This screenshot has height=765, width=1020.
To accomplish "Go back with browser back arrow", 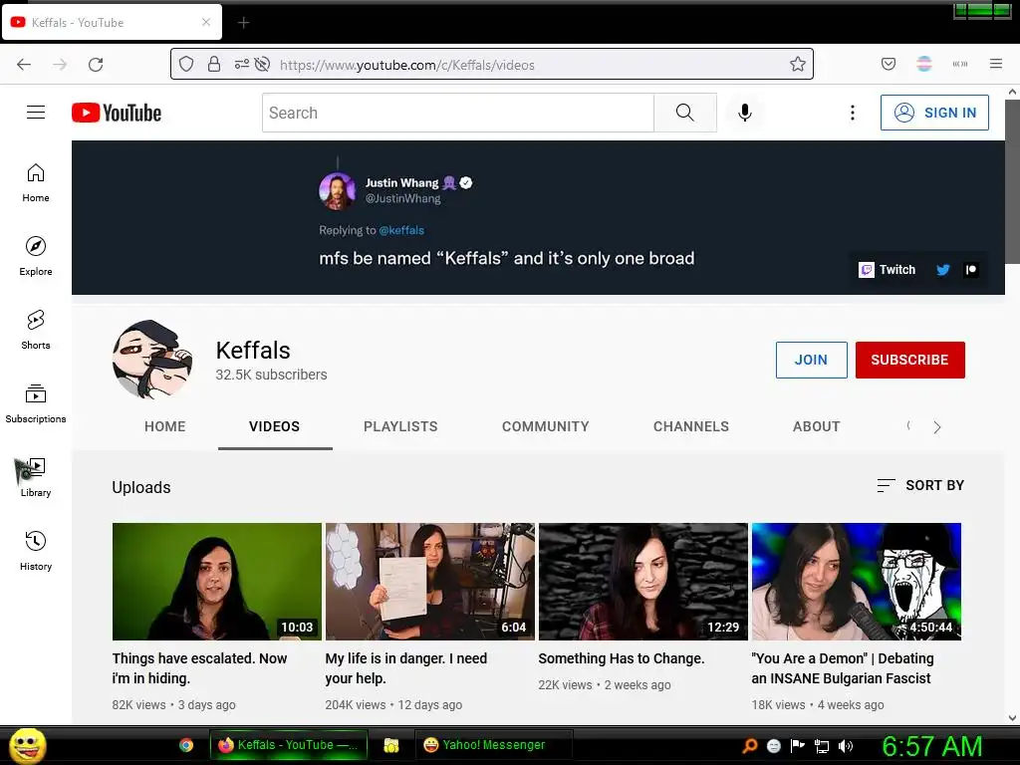I will [24, 64].
